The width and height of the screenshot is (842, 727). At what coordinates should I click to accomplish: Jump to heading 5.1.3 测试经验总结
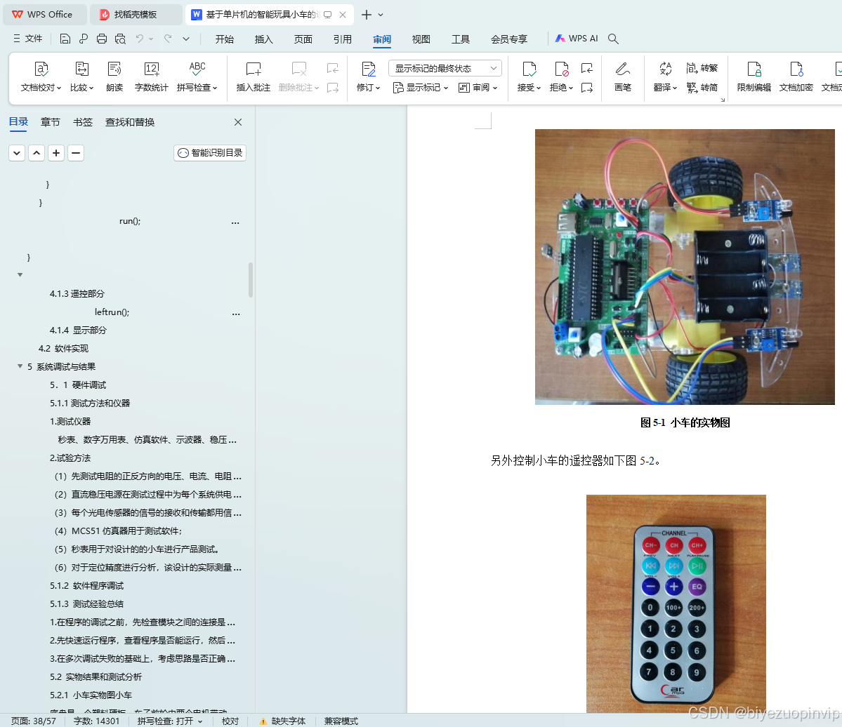point(86,603)
